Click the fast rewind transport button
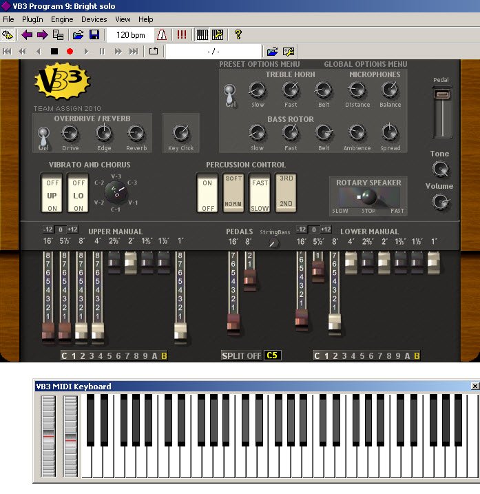 (x=23, y=52)
